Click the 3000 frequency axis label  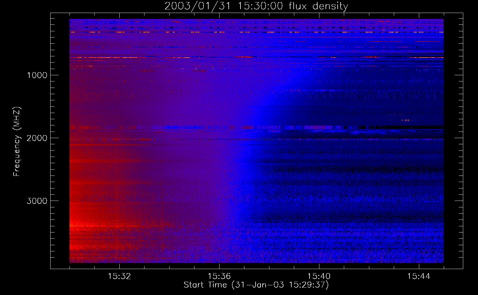click(x=37, y=201)
